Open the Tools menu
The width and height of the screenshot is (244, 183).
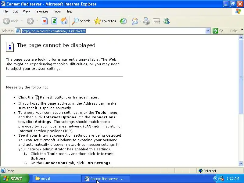tap(57, 11)
